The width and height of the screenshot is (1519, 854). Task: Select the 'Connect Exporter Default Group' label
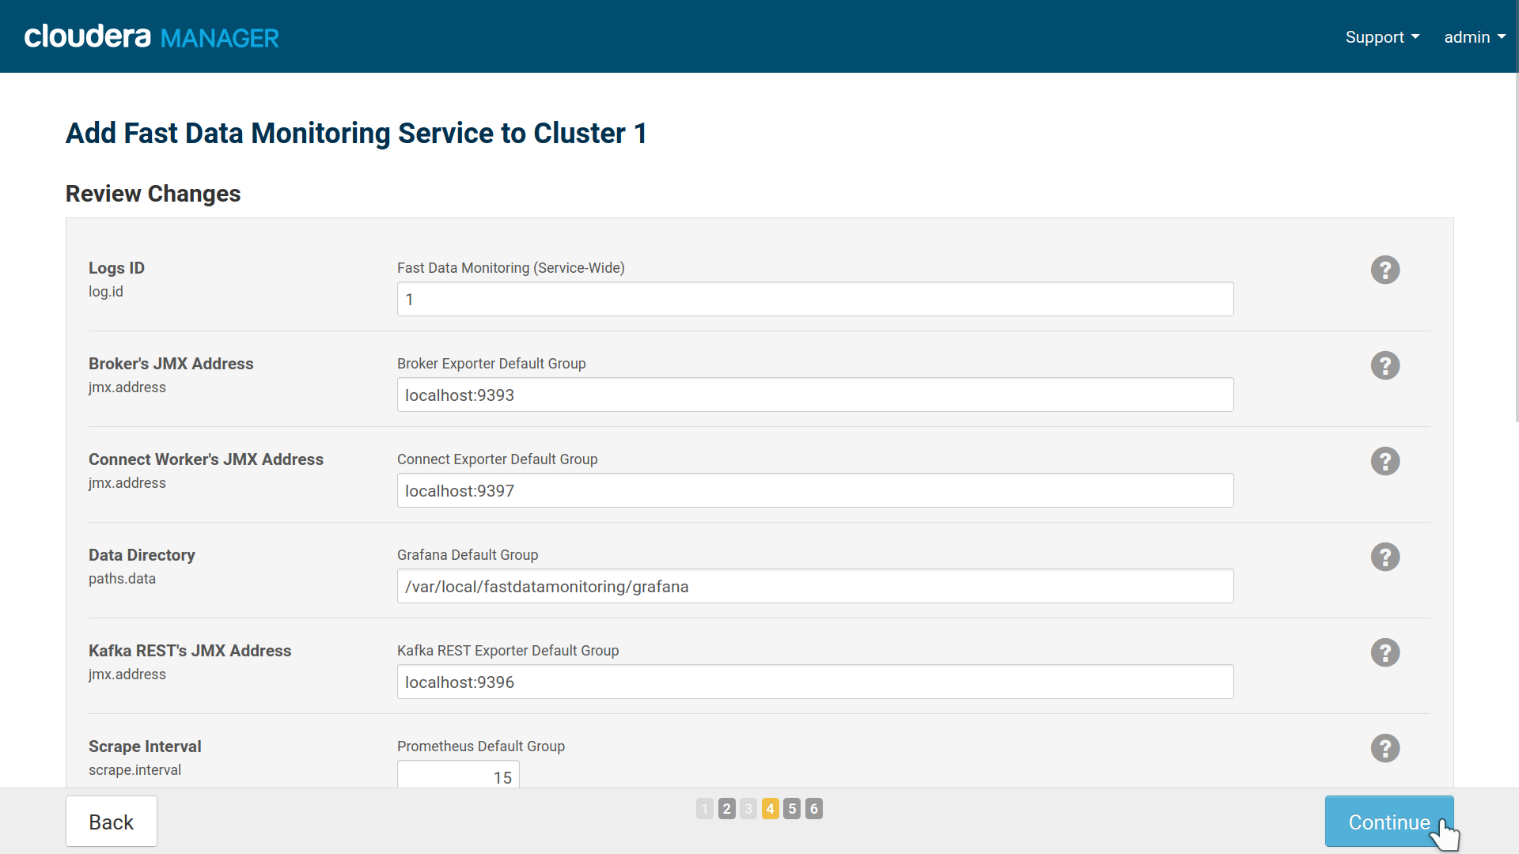point(497,459)
